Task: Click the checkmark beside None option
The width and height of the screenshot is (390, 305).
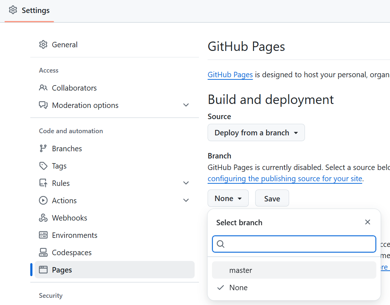Action: pyautogui.click(x=221, y=288)
